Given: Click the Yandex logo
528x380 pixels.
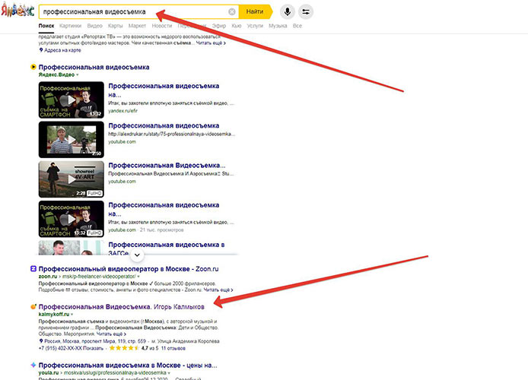Looking at the screenshot, I should tap(17, 10).
